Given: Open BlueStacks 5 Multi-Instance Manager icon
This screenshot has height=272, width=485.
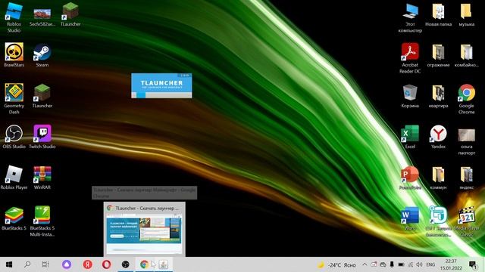Looking at the screenshot, I should 42,221.
